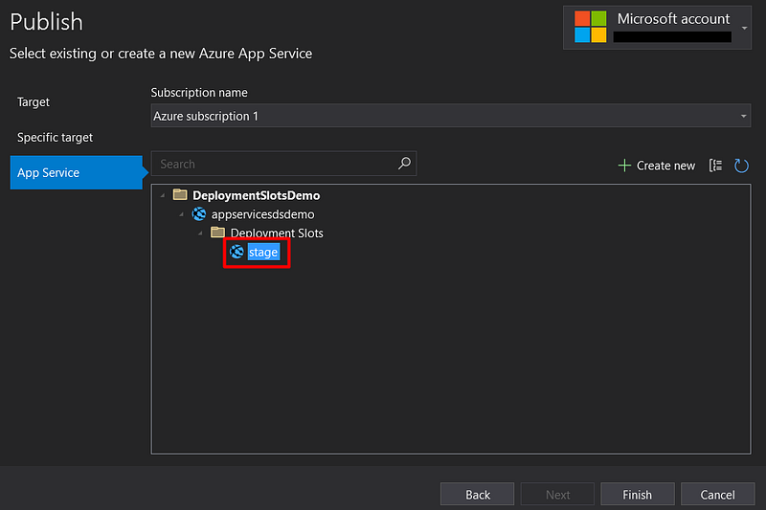Click the DeploymentSlotsDemo folder icon
766x510 pixels.
(180, 195)
